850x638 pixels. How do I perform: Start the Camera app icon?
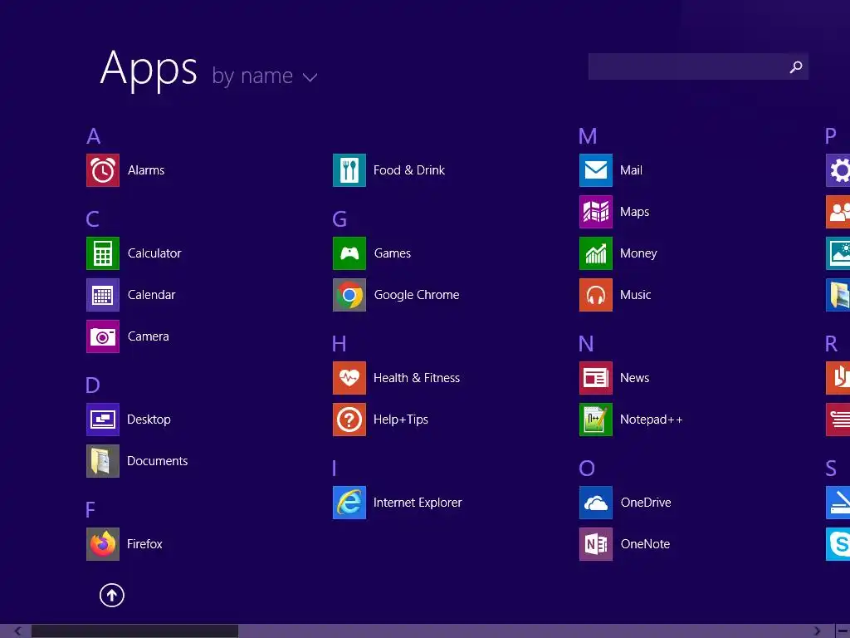pos(102,336)
